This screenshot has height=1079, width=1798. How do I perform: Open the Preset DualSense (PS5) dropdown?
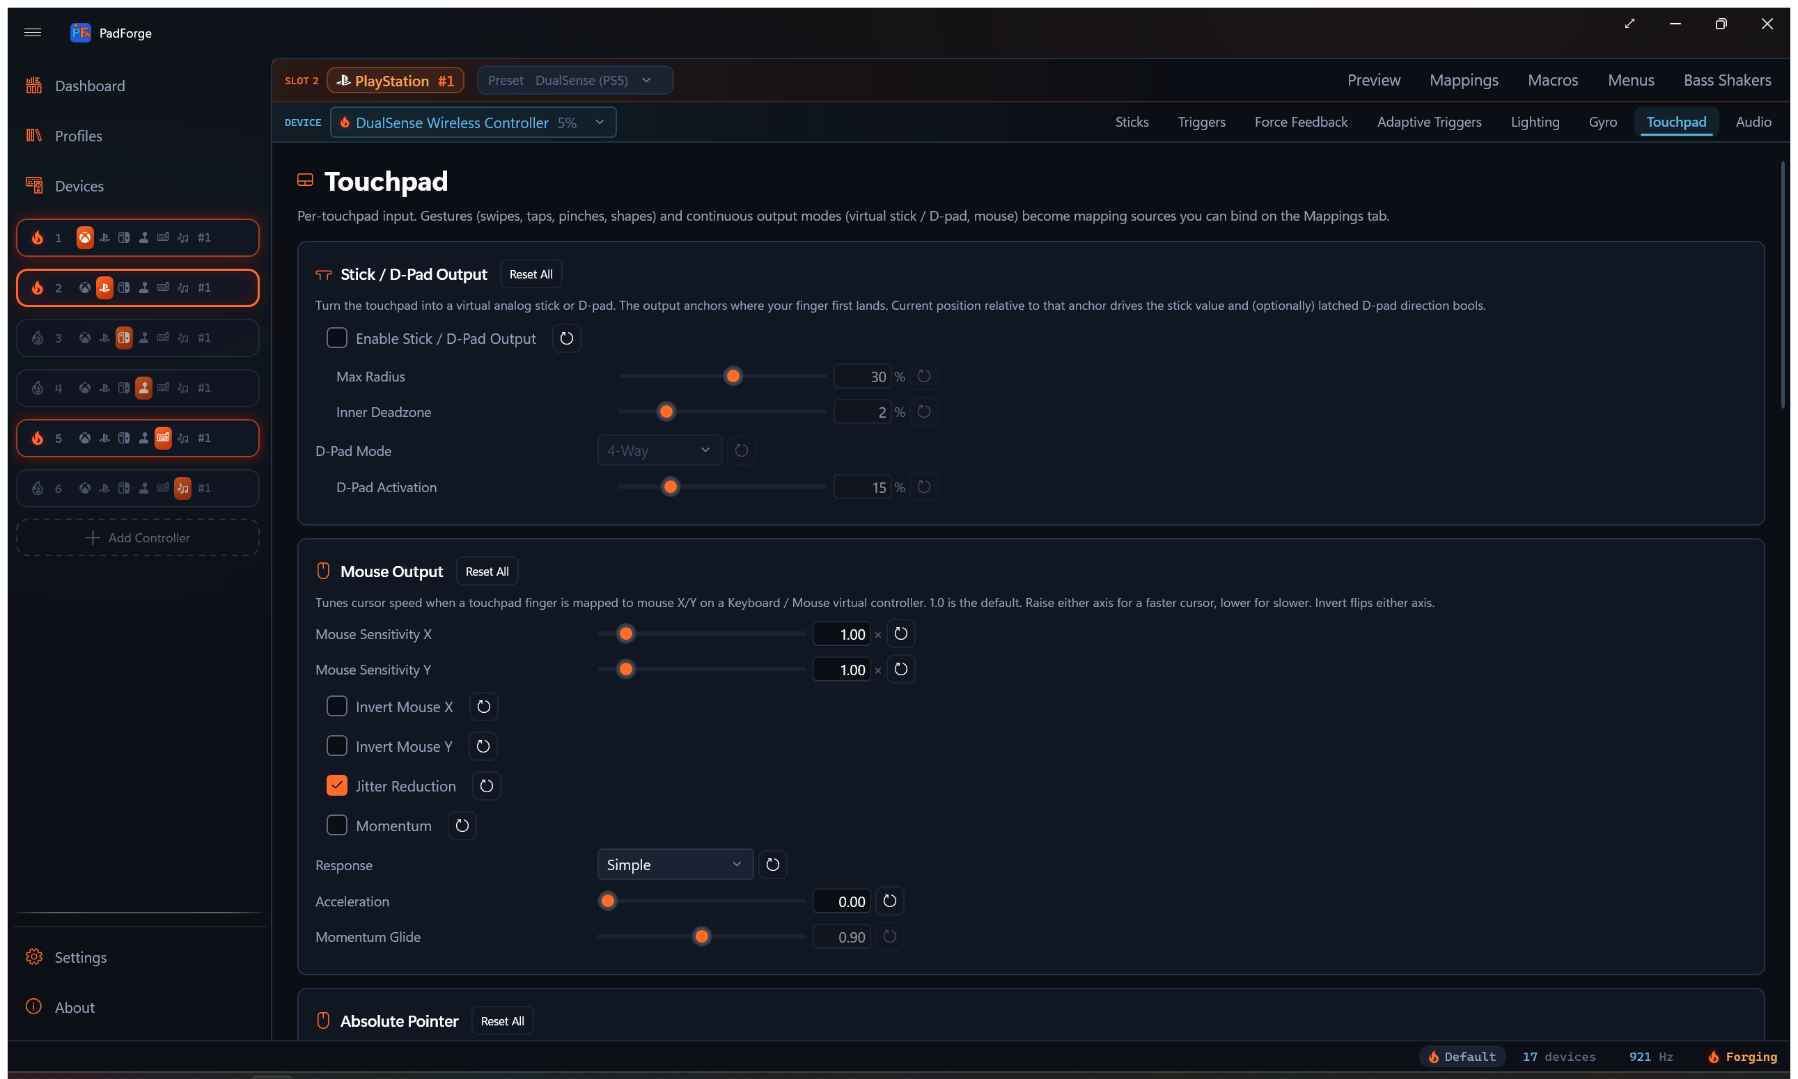click(x=574, y=80)
